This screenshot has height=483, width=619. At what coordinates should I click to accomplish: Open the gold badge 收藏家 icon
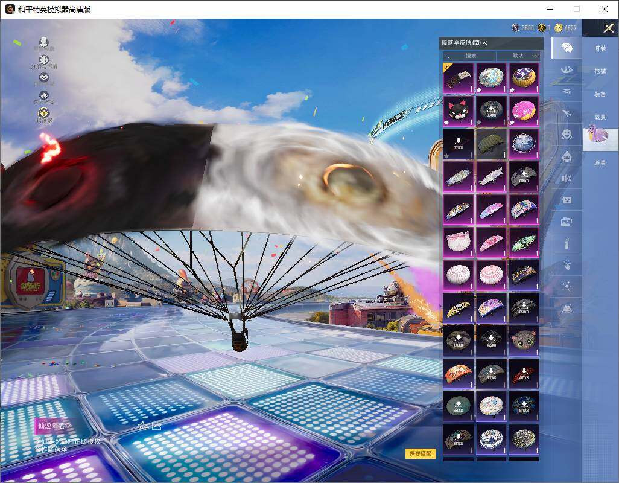tap(44, 114)
